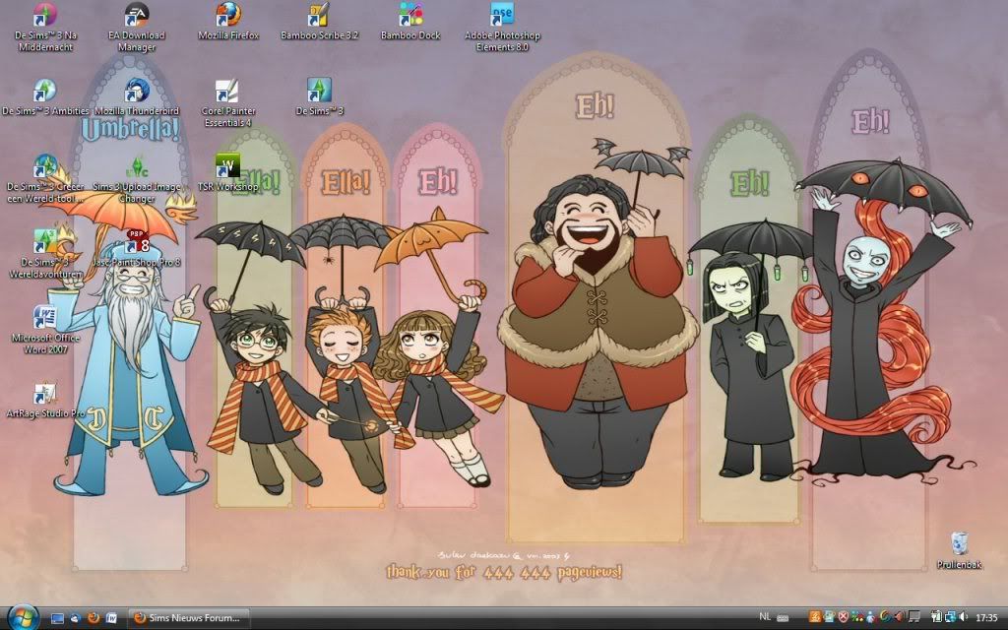Launch Word from Quick Launch bar
This screenshot has height=630, width=1008.
[x=111, y=618]
